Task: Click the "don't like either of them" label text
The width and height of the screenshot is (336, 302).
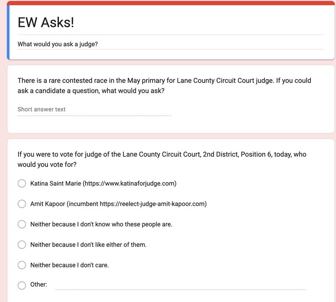Action: point(88,245)
